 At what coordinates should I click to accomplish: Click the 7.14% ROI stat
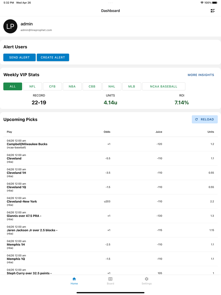tap(182, 103)
